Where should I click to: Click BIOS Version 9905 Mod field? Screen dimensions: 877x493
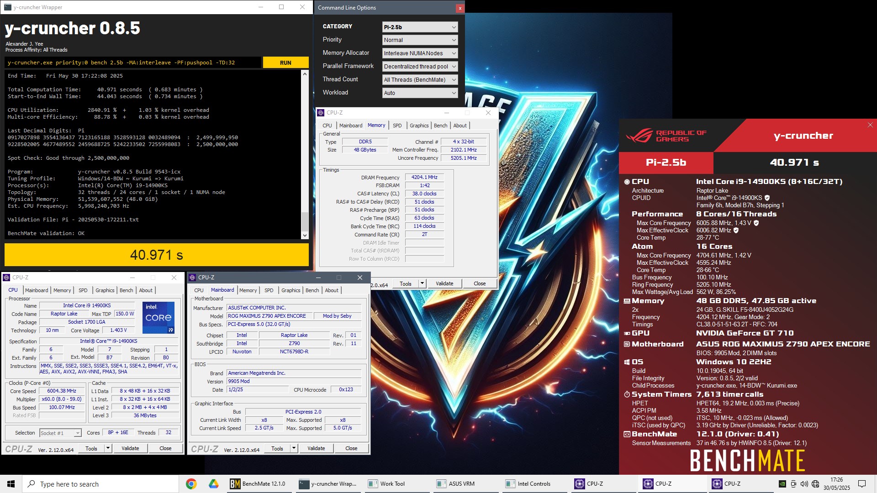click(x=294, y=382)
